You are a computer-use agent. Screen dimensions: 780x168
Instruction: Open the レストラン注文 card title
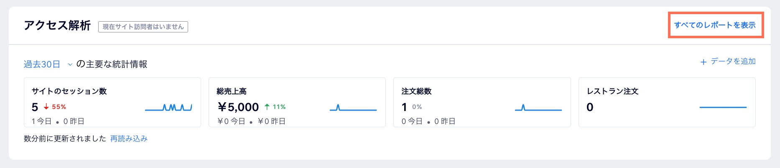612,91
